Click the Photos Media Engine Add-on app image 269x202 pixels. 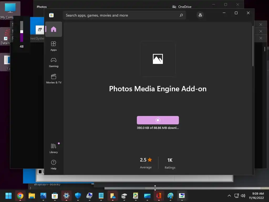158,59
